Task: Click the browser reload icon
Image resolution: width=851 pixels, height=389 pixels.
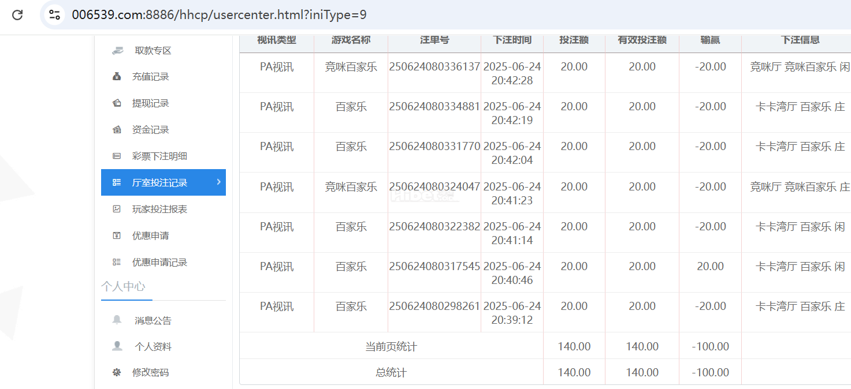Action: tap(17, 15)
